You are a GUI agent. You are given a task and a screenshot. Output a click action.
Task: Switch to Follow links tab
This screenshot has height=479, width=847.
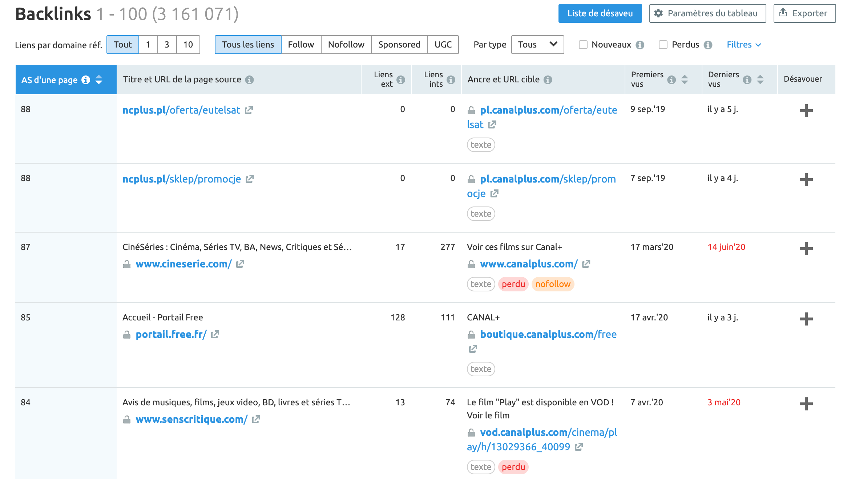301,45
